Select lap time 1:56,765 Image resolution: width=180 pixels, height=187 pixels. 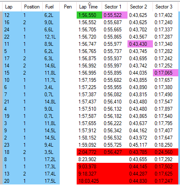pyautogui.click(x=87, y=51)
